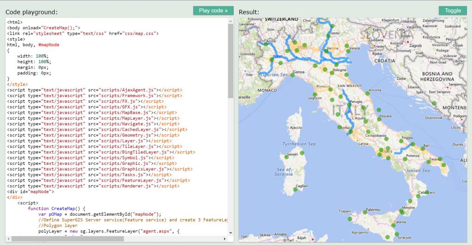472x245 pixels.
Task: Click the green point marker at Aosta
Action: click(266, 44)
